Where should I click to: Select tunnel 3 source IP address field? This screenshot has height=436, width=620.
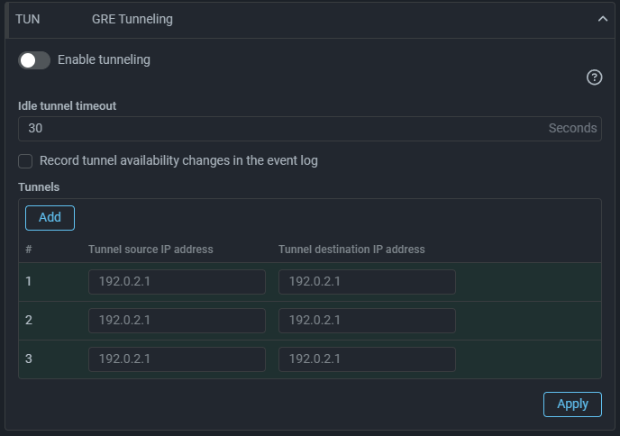[x=177, y=359]
